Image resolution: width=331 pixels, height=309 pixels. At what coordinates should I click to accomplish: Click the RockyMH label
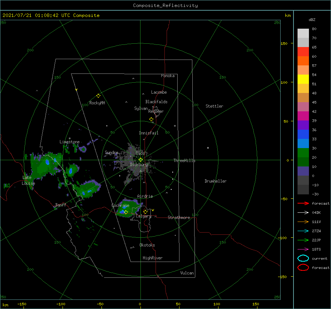[97, 103]
